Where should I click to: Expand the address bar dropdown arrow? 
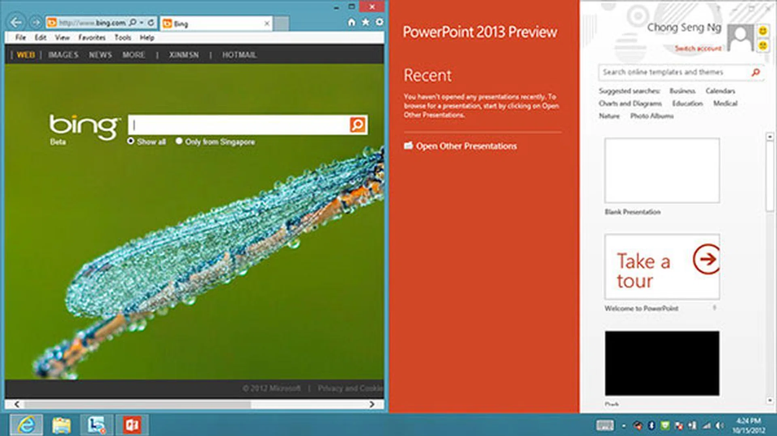click(x=142, y=23)
